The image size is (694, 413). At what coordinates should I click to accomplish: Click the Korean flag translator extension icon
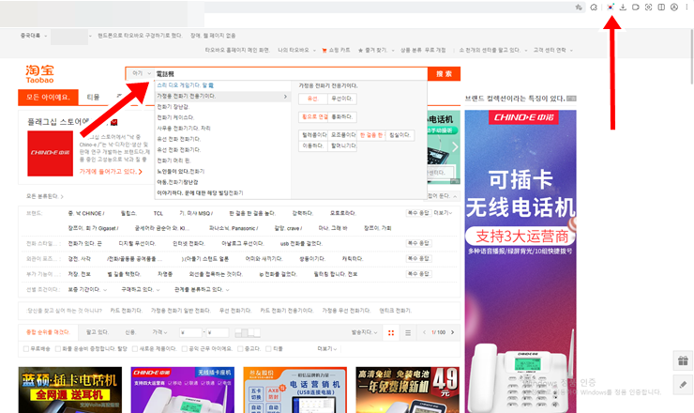611,8
